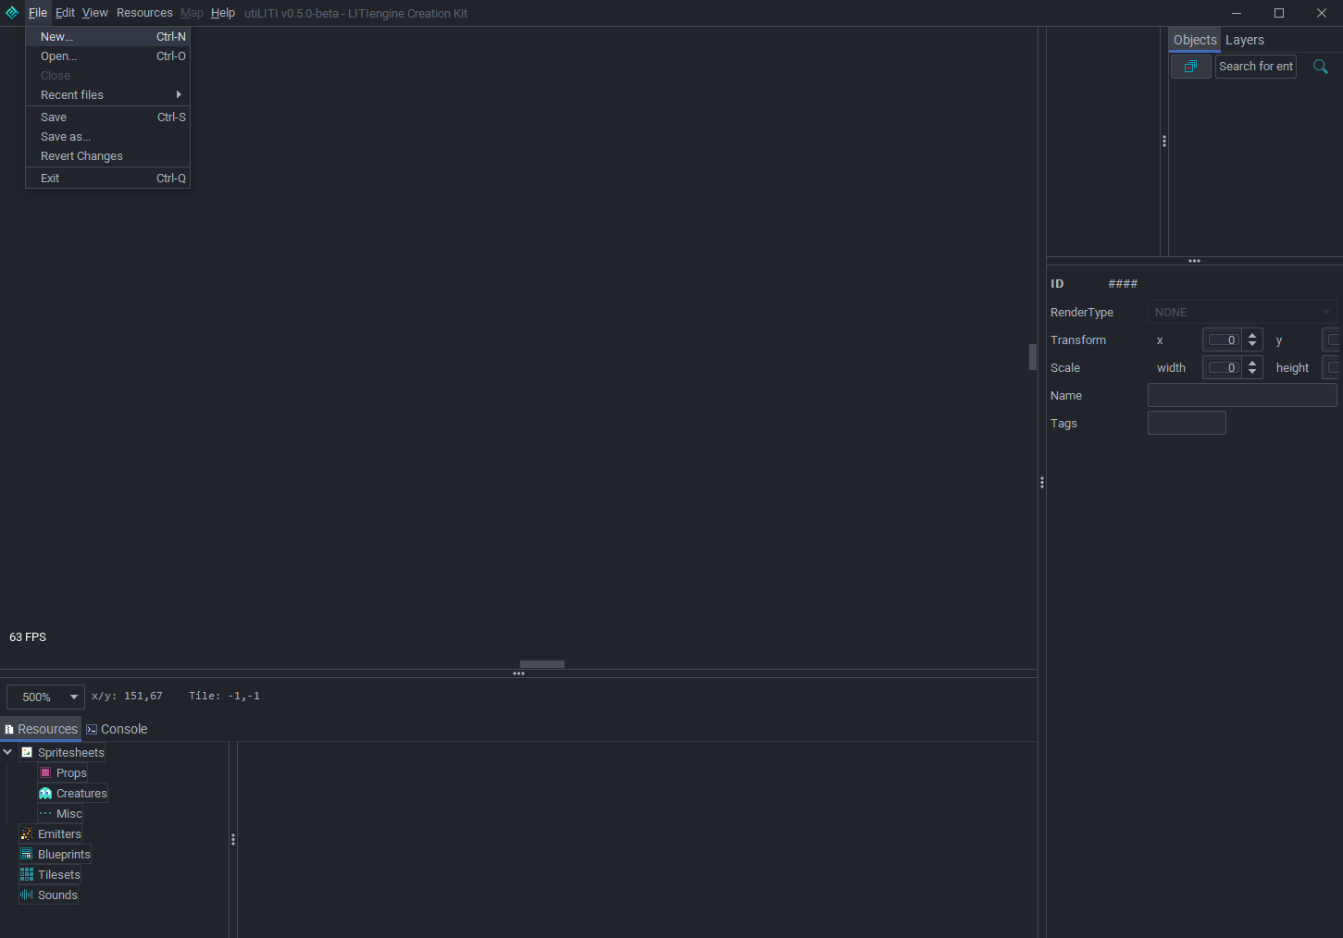Viewport: 1343px width, 938px height.
Task: Click the Emitters sparkle icon
Action: coord(27,833)
